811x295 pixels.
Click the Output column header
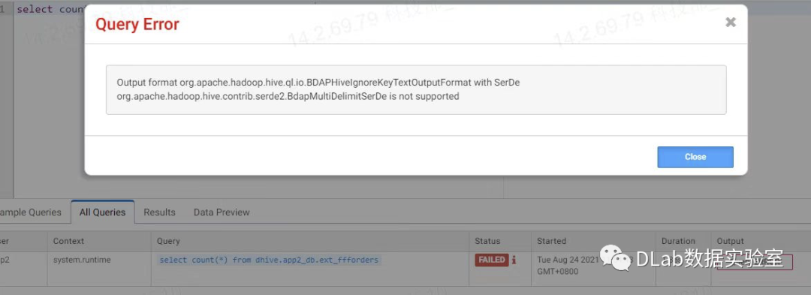point(730,241)
